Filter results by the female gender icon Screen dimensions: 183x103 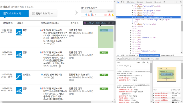(89, 15)
